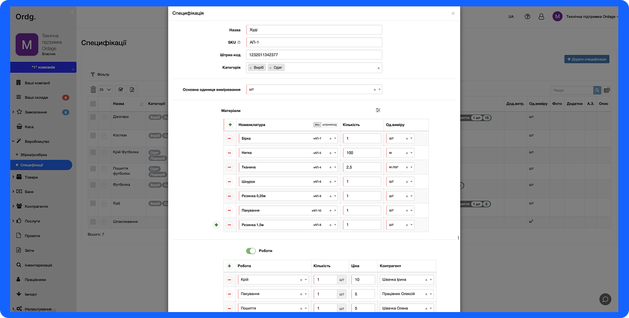The height and width of the screenshot is (318, 629).
Task: Click the trash delete icon in list toolbar
Action: (93, 90)
